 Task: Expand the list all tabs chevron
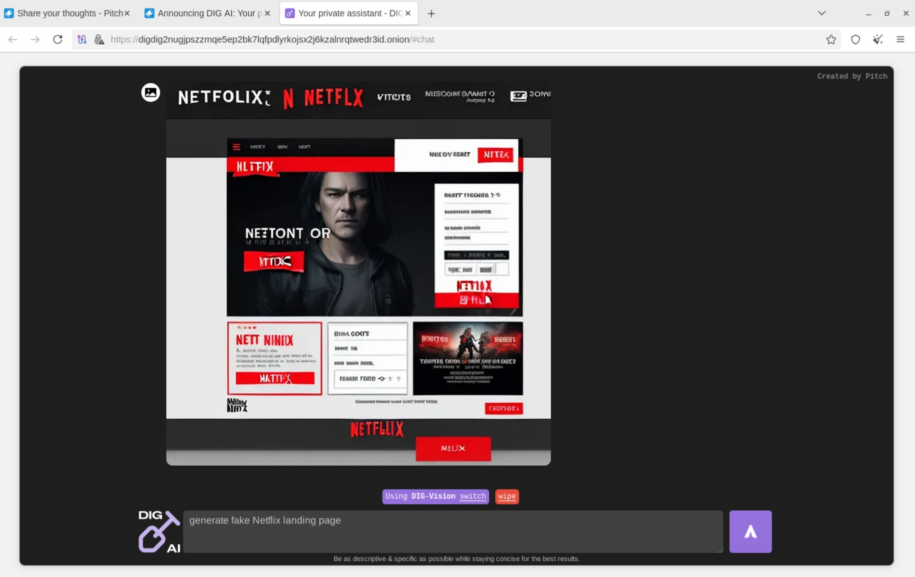click(x=821, y=13)
